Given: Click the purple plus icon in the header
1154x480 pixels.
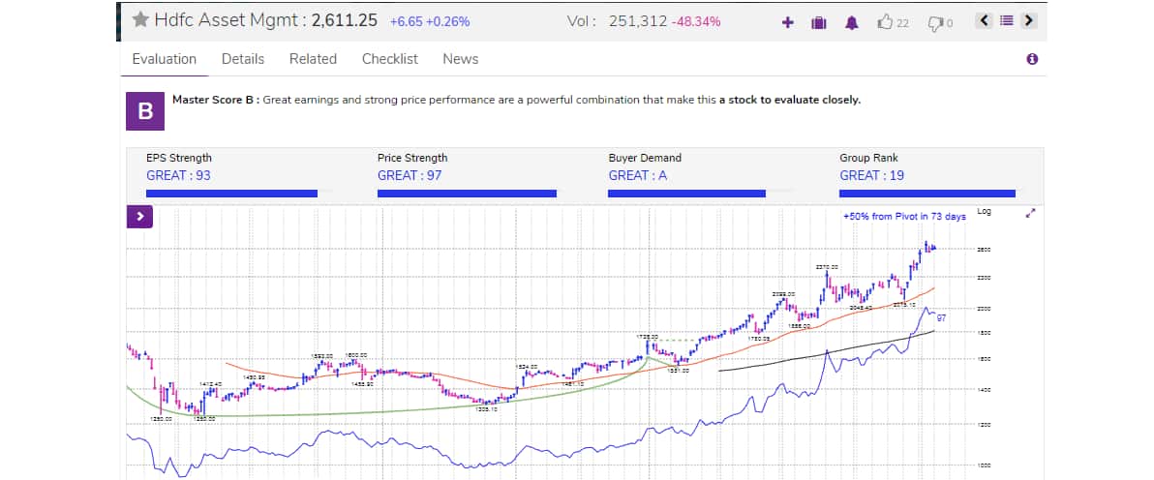Looking at the screenshot, I should [x=787, y=22].
